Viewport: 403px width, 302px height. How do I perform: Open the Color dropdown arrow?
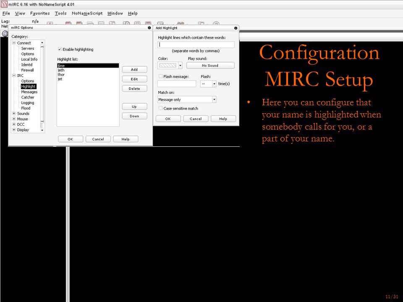tap(180, 65)
